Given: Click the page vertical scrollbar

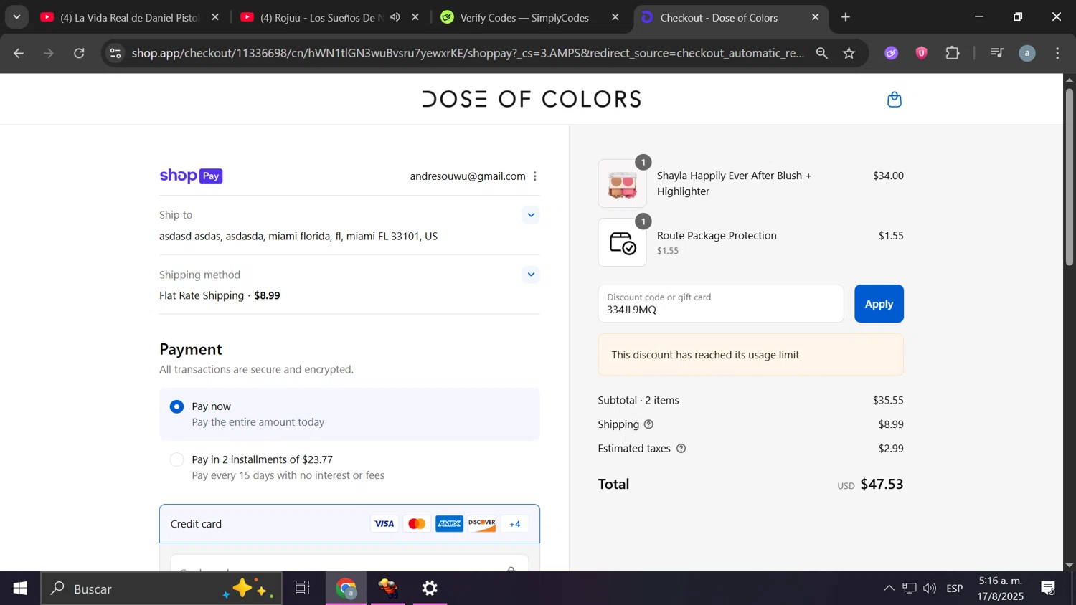Looking at the screenshot, I should click(1070, 176).
